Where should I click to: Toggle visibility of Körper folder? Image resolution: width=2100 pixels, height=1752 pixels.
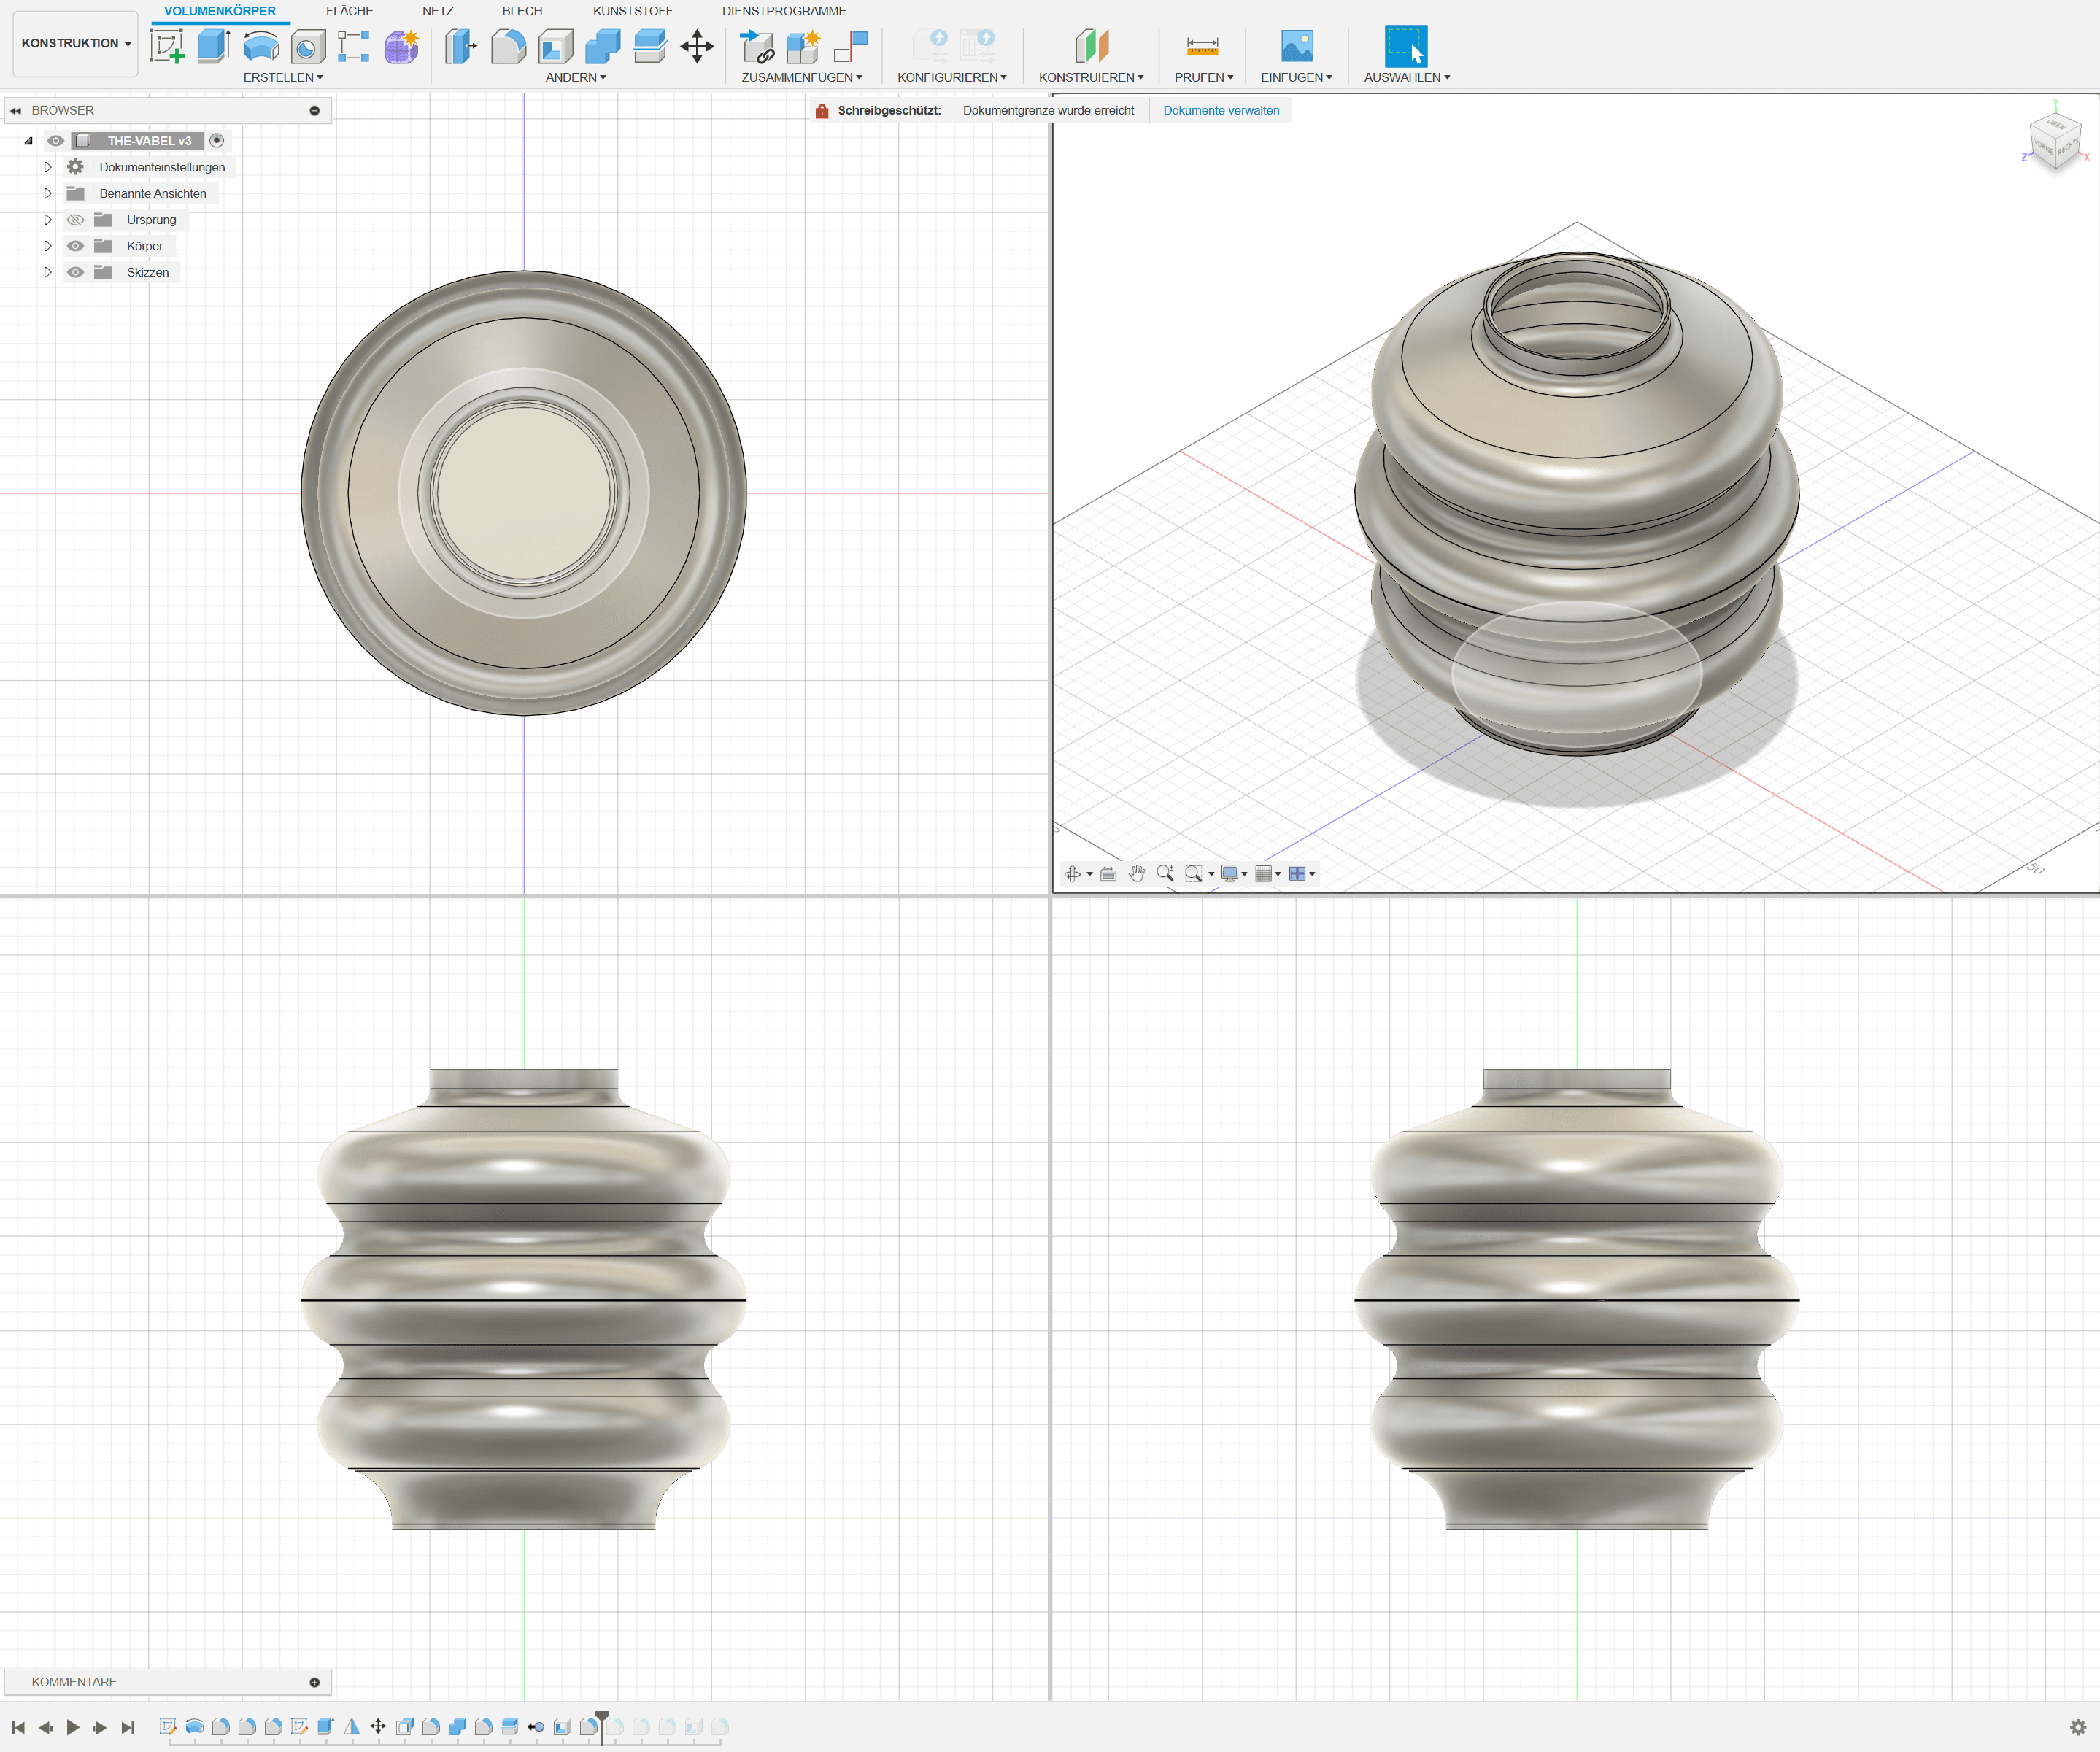(x=75, y=246)
